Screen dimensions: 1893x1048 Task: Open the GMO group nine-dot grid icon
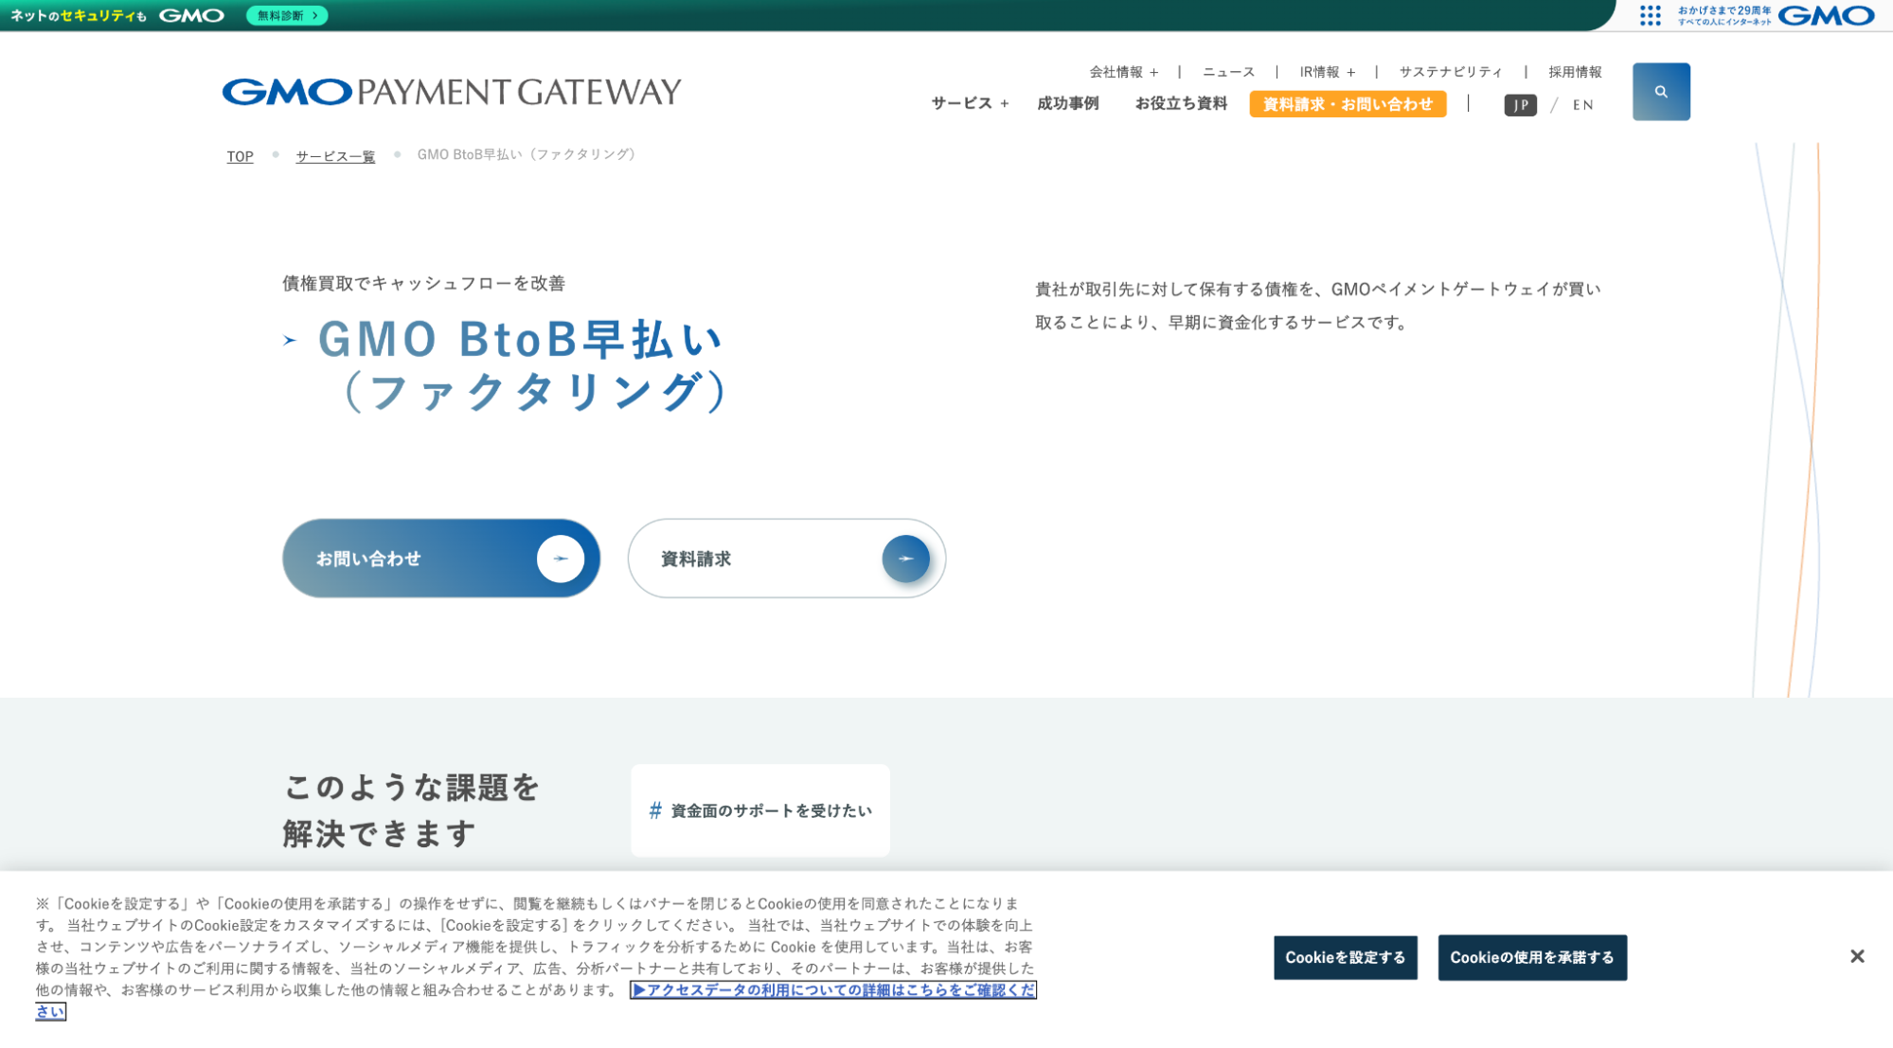1650,15
